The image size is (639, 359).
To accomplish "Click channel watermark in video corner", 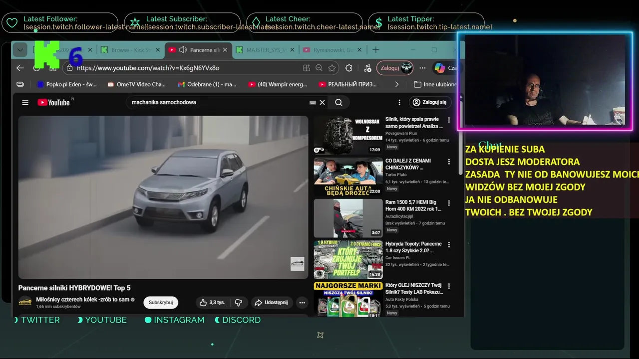I will click(x=297, y=264).
